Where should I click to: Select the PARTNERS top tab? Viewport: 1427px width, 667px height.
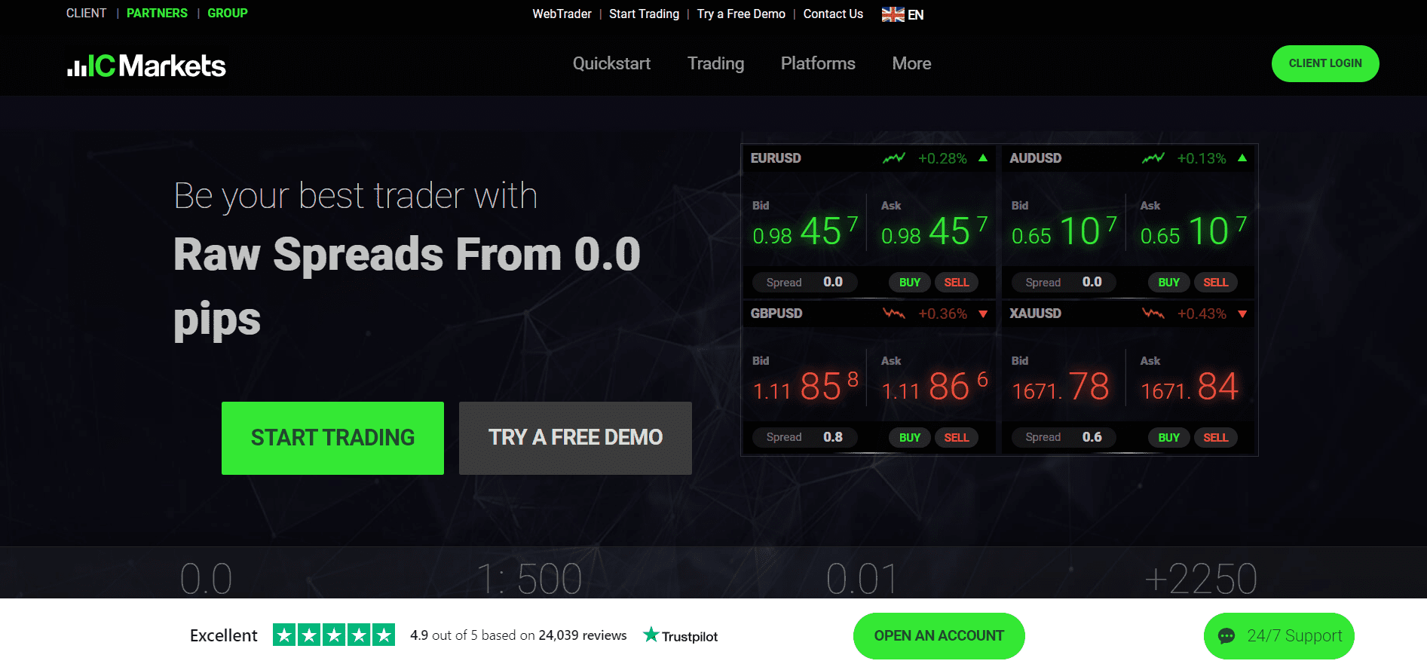(157, 13)
